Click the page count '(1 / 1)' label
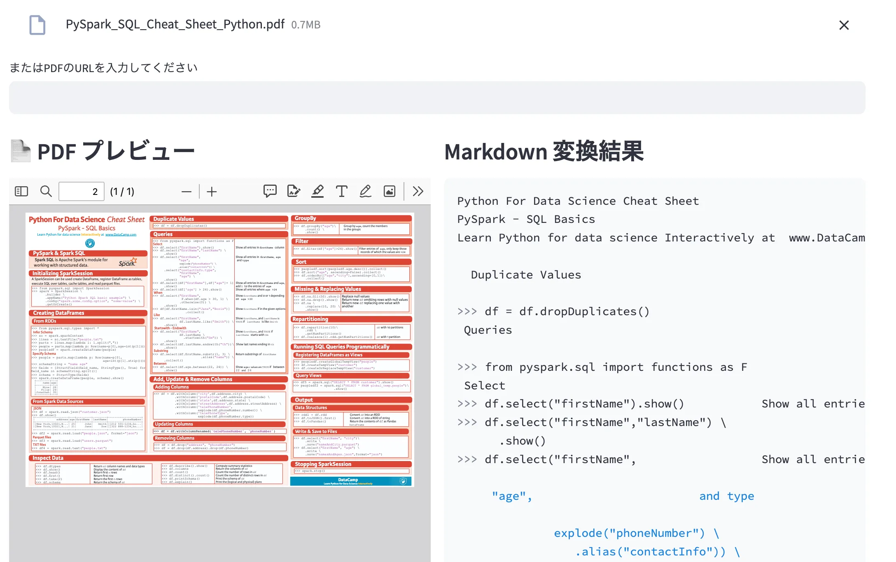Screen dimensions: 896x562 click(122, 192)
